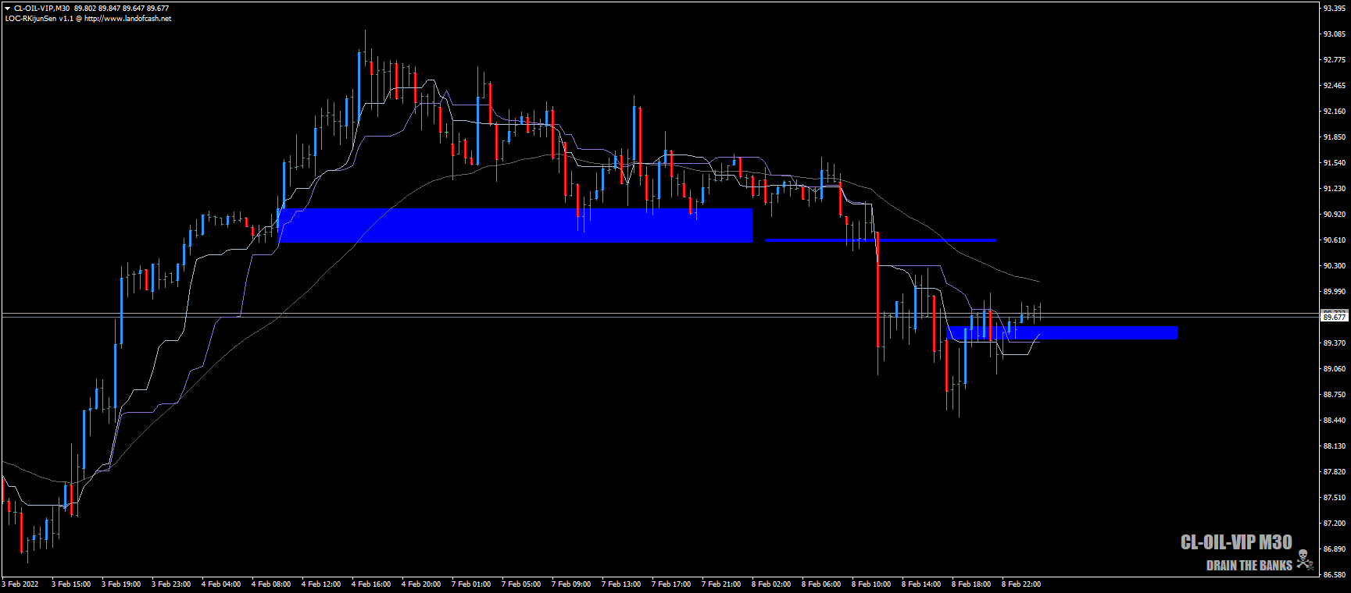1351x593 pixels.
Task: Click the 89.990 price axis label
Action: tap(1334, 292)
